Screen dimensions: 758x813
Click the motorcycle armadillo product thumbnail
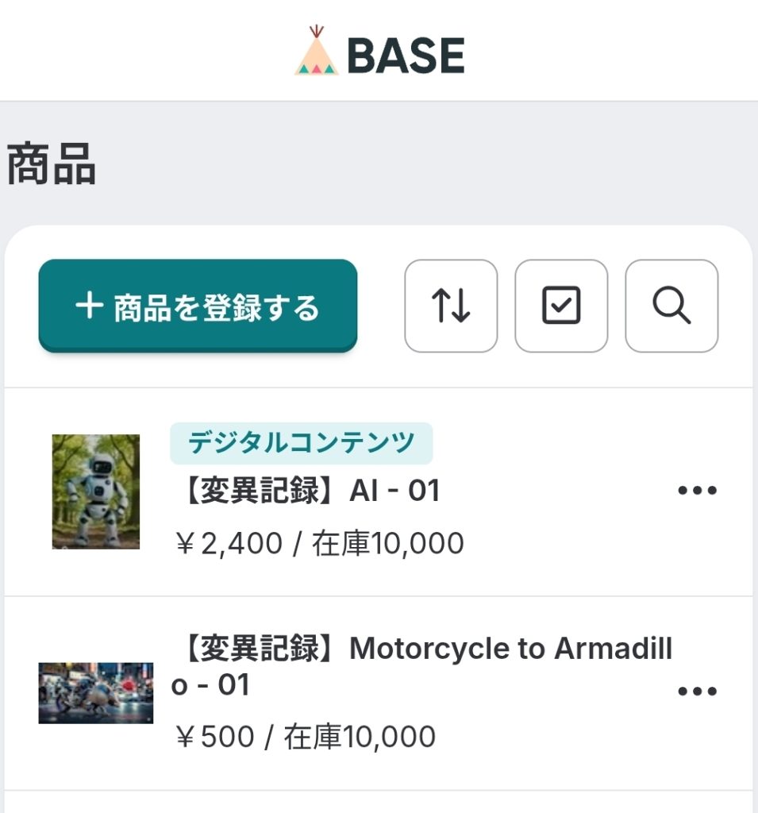tap(96, 692)
